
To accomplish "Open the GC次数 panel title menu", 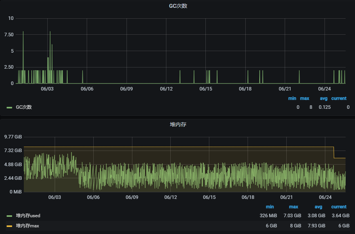I will (x=178, y=6).
